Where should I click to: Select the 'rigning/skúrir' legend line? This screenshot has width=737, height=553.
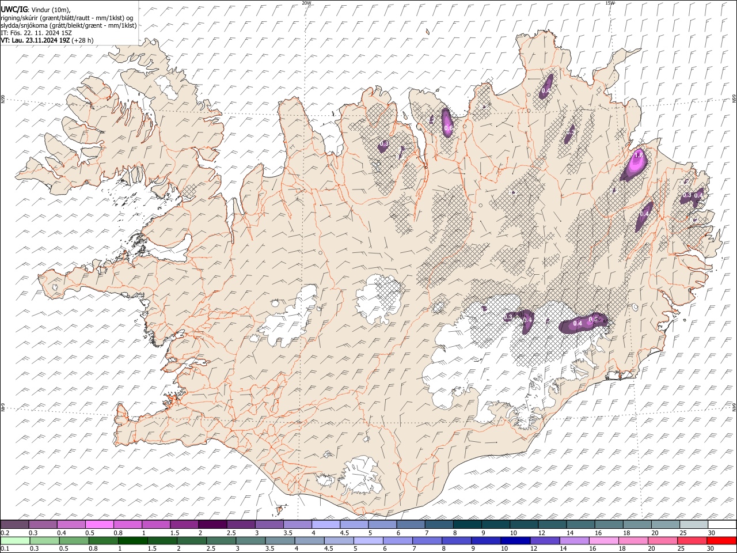[x=67, y=18]
